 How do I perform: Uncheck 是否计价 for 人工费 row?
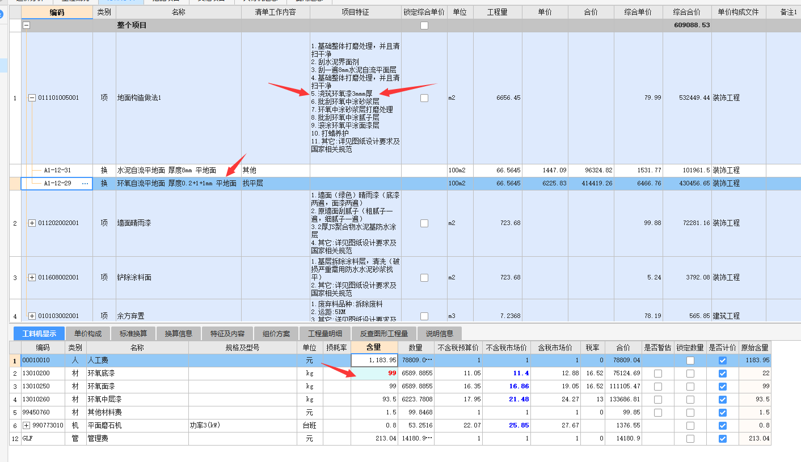pyautogui.click(x=722, y=361)
